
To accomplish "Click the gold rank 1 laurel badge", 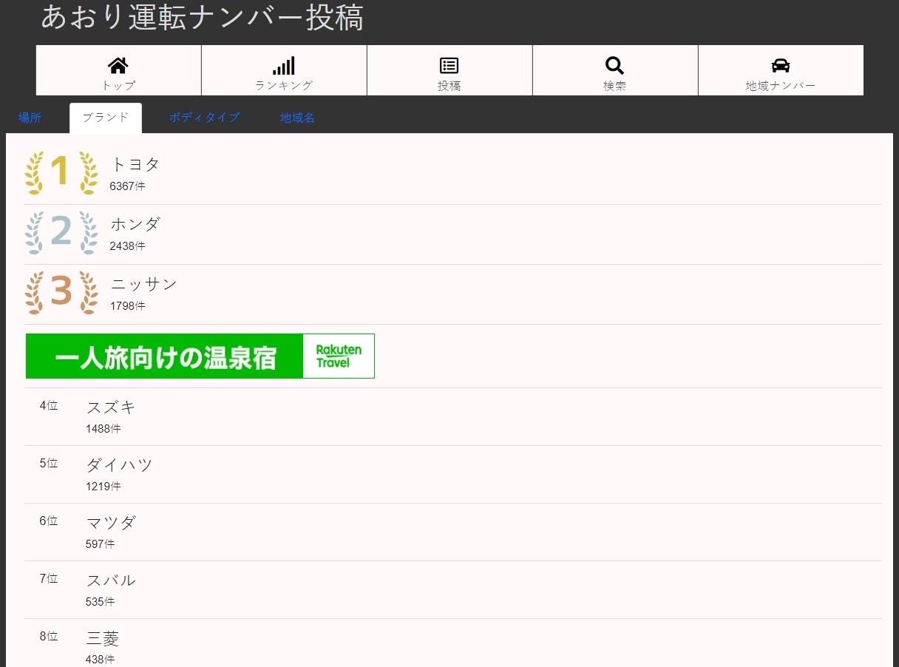I will click(x=61, y=173).
